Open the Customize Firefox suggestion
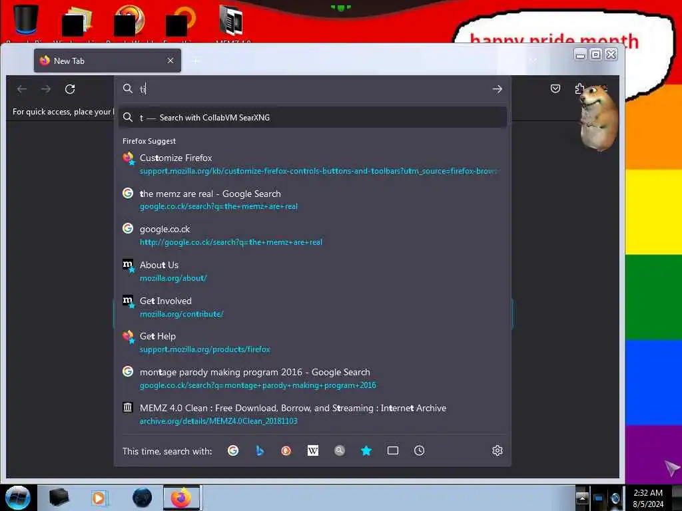The height and width of the screenshot is (511, 682). click(x=313, y=164)
